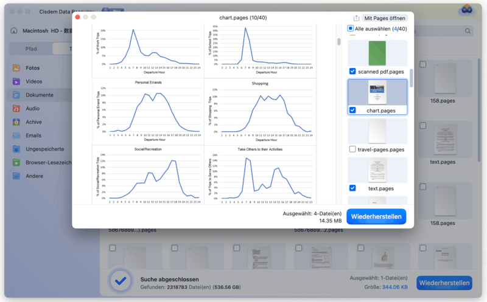Click the preview list scrollbar

coord(412,78)
